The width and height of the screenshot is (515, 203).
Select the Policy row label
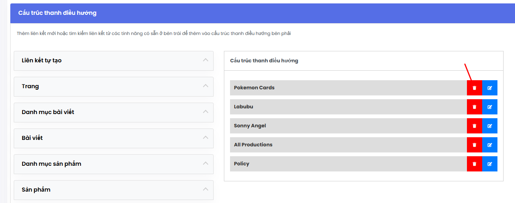pyautogui.click(x=241, y=164)
